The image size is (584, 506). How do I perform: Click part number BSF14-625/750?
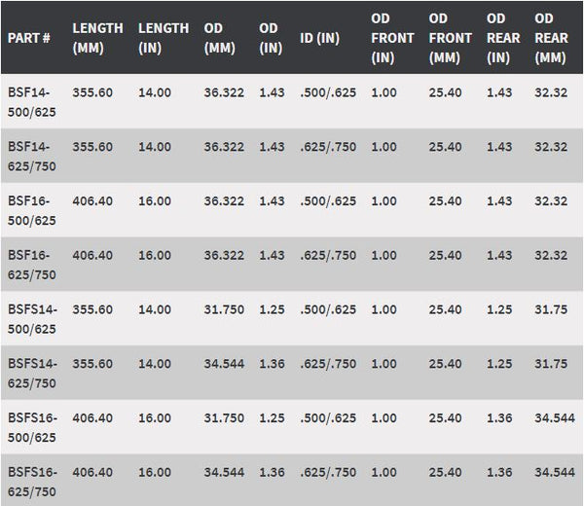coord(31,156)
